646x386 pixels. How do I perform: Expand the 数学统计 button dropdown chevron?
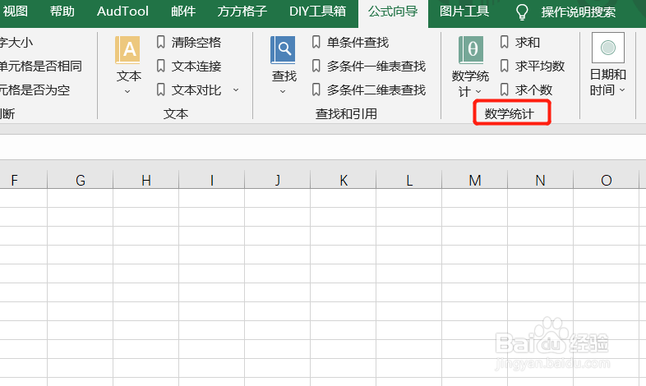point(478,91)
